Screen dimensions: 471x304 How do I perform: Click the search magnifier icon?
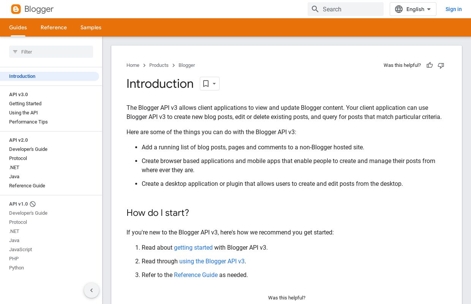click(x=315, y=9)
